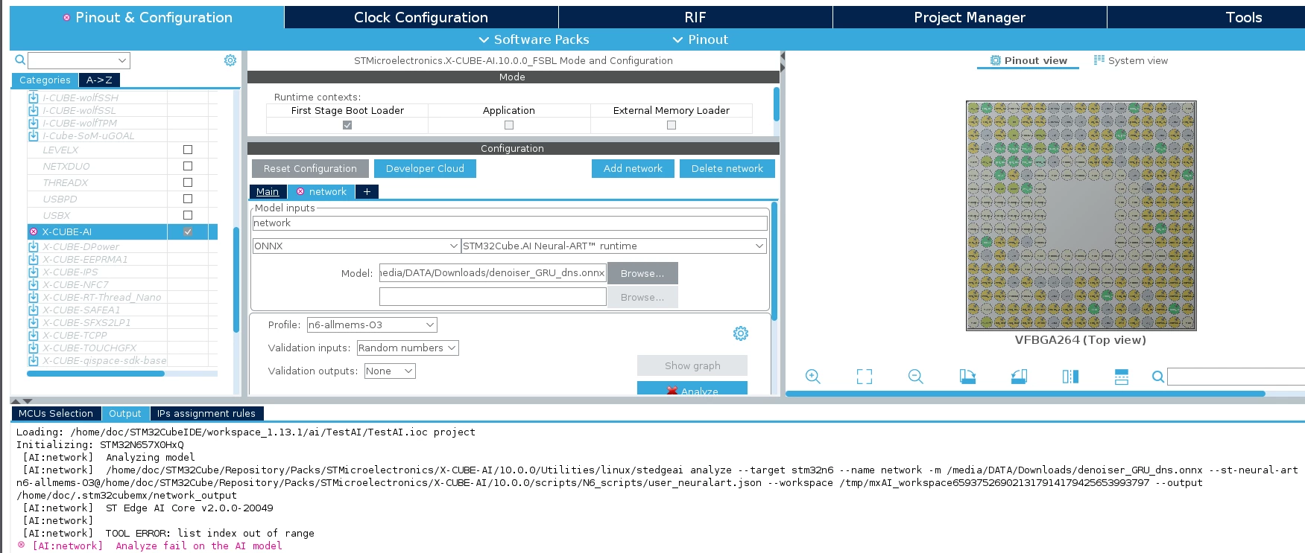The height and width of the screenshot is (553, 1305).
Task: Click the download icon next to X-CUBE-DPower
Action: coord(34,246)
